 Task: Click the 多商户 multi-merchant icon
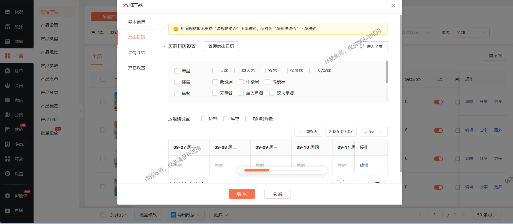click(x=8, y=144)
